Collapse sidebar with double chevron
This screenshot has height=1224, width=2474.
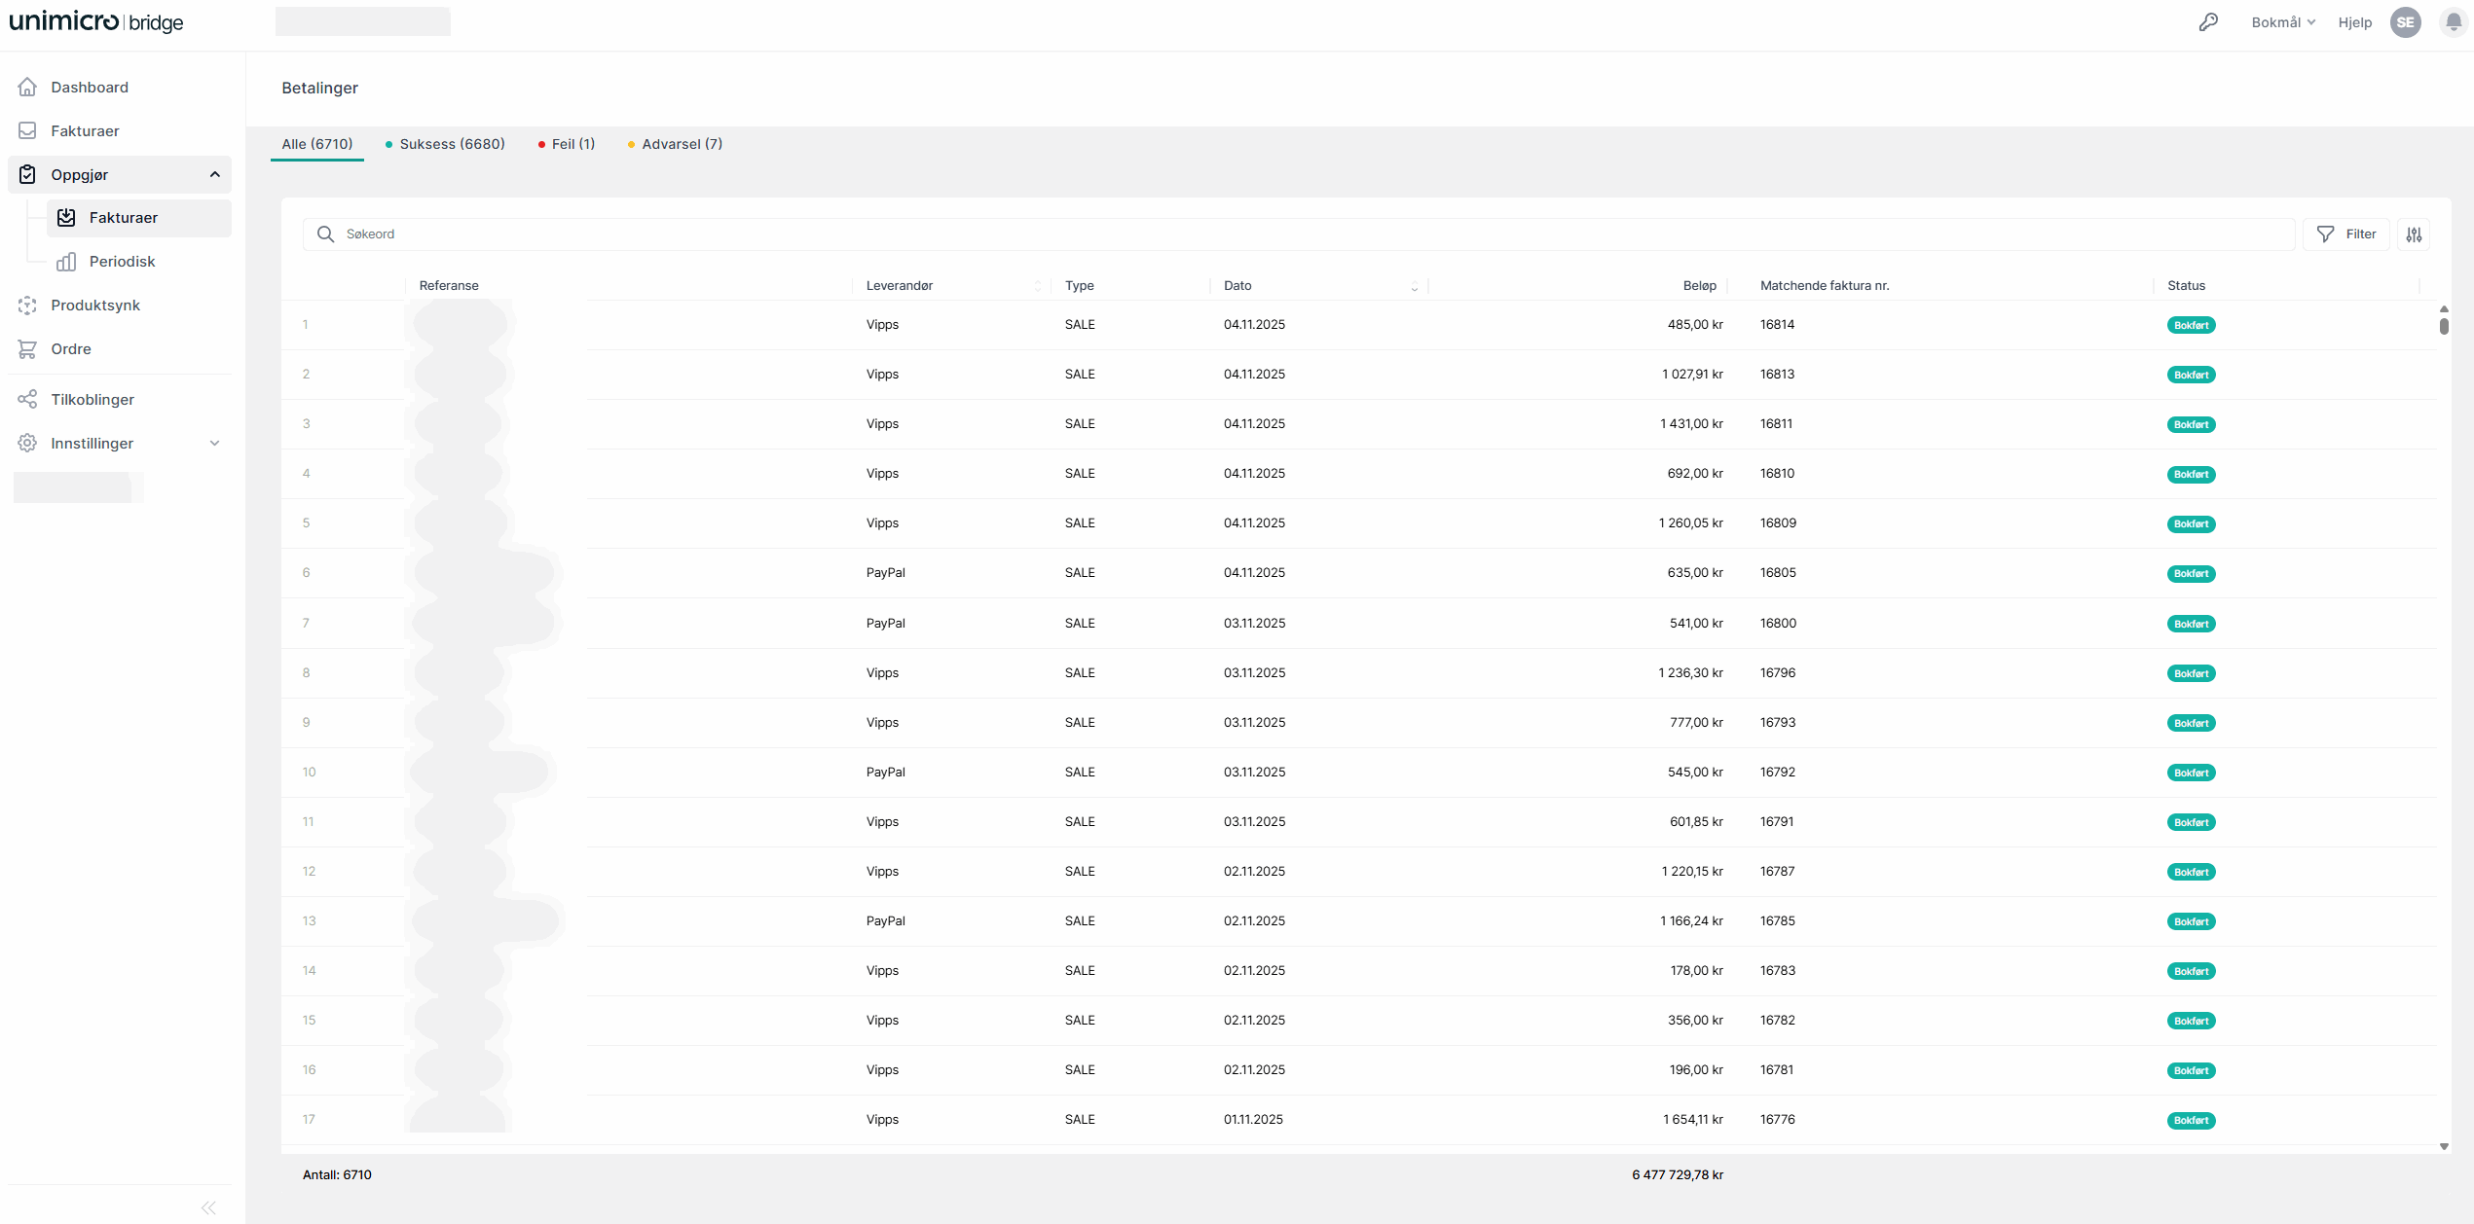208,1207
